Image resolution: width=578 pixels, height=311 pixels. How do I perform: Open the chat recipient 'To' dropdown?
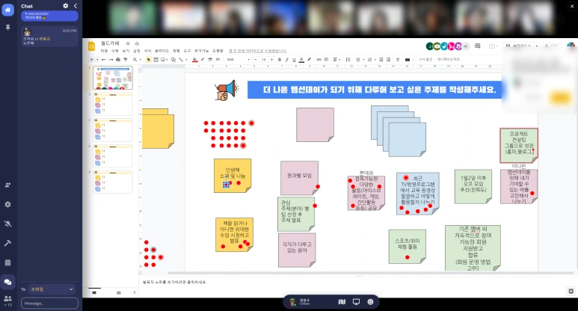point(52,289)
